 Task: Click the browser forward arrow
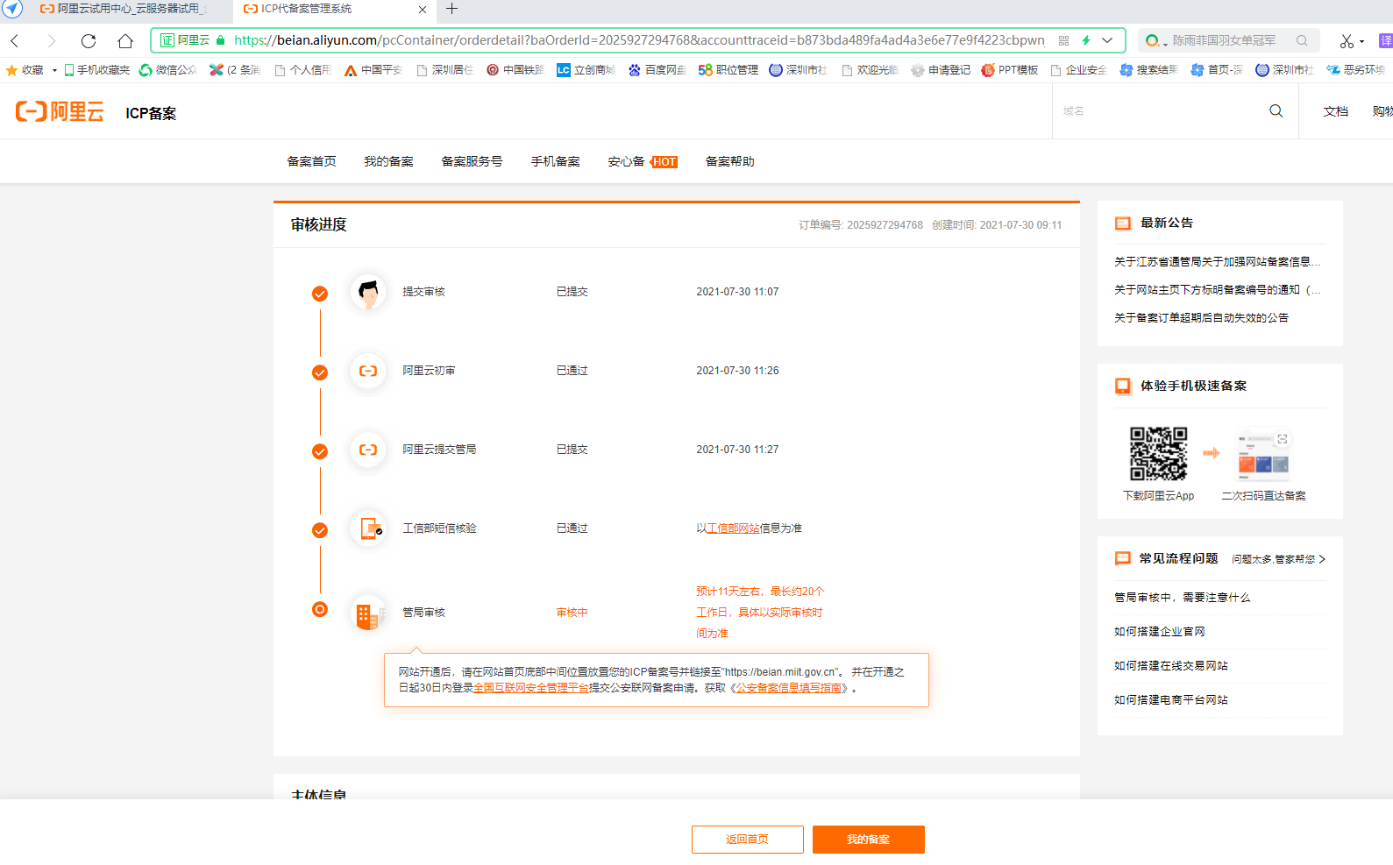tap(51, 40)
